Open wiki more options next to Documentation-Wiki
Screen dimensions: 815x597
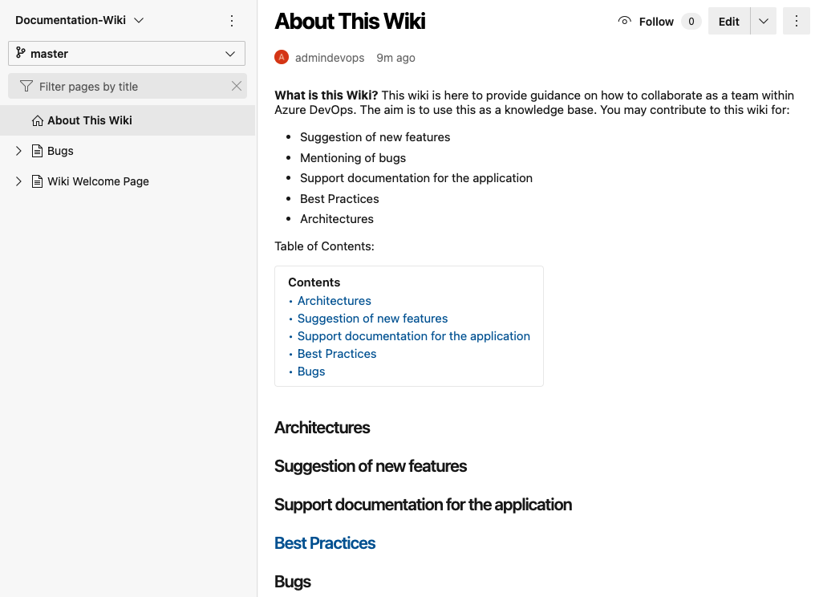point(232,21)
